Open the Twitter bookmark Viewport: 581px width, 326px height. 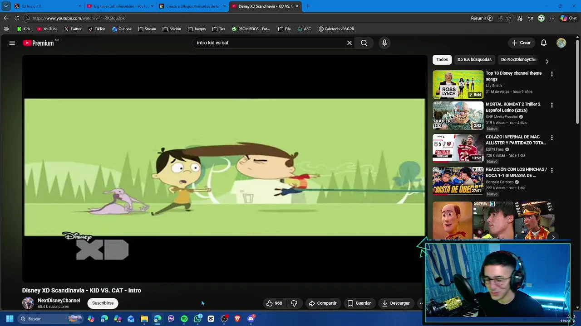73,29
